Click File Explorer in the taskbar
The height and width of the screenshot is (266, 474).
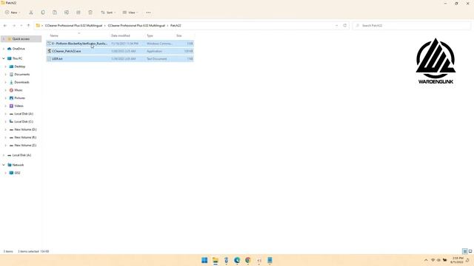click(216, 260)
